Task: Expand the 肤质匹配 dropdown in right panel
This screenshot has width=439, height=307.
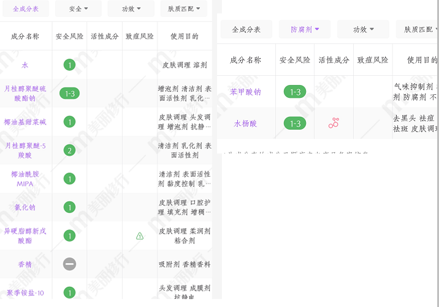Action: (417, 29)
